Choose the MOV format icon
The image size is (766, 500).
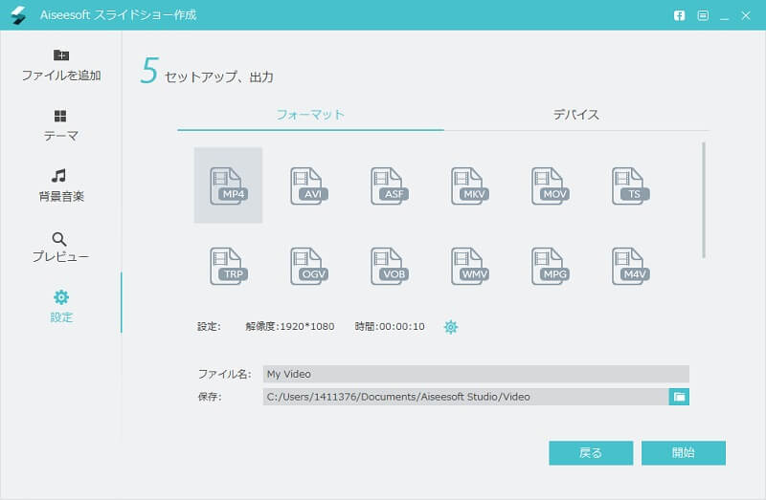coord(550,185)
